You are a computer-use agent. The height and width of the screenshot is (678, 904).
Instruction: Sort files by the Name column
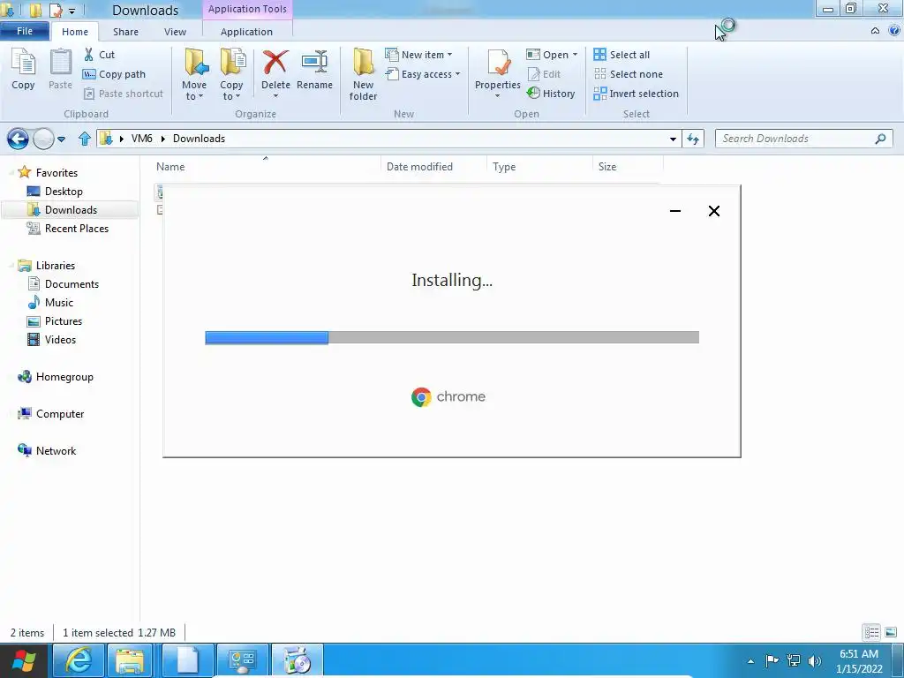click(x=266, y=167)
